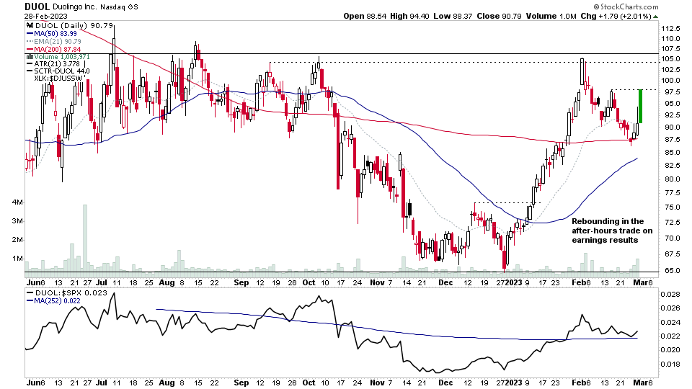Click the 97.5 price axis label
692x389 pixels.
[x=672, y=91]
